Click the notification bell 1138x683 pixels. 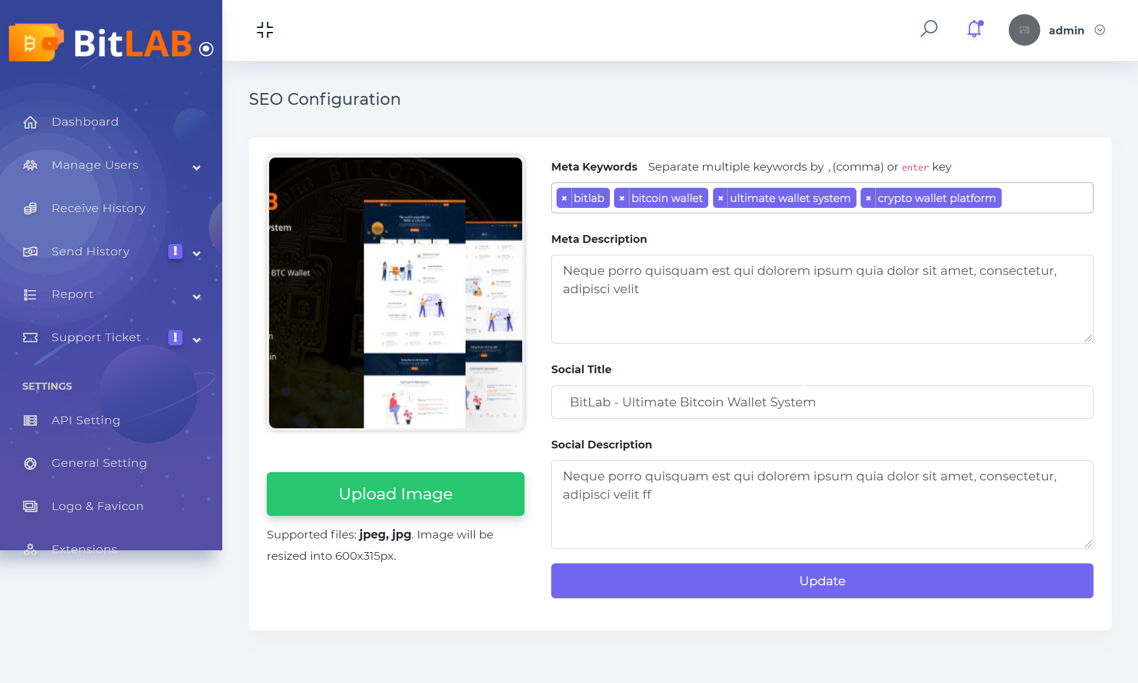tap(974, 29)
